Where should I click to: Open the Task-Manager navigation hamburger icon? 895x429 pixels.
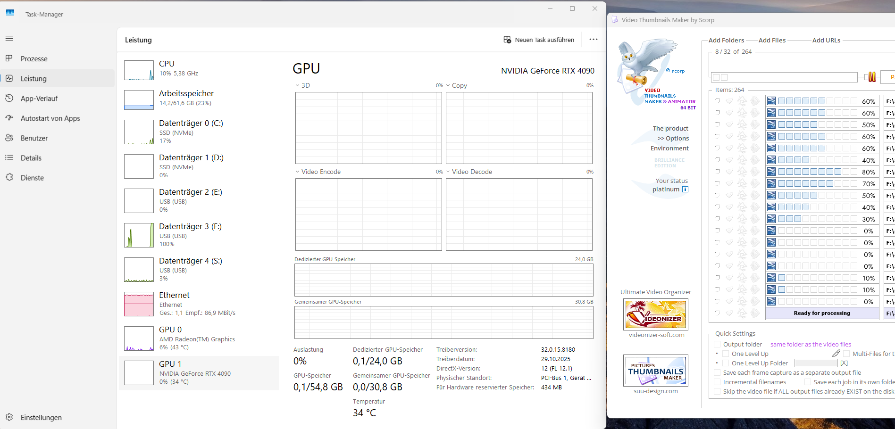coord(9,38)
